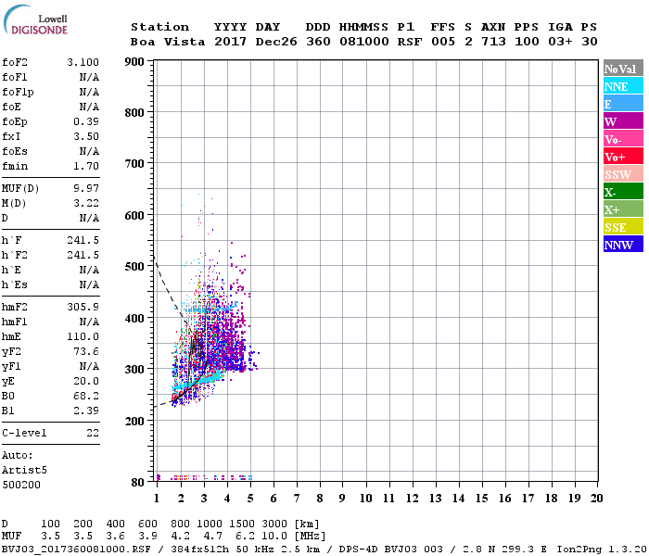Screen dimensions: 649x556
Task: Click the Lowell Digisonde logo
Action: 35,19
